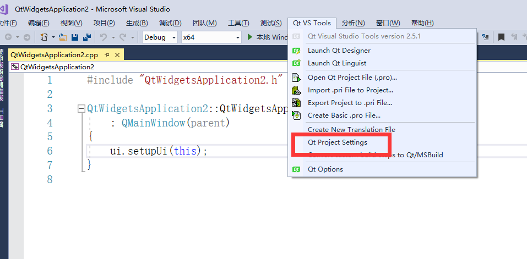Click the previous bookmark toolbar icon
The height and width of the screenshot is (259, 527).
click(514, 37)
